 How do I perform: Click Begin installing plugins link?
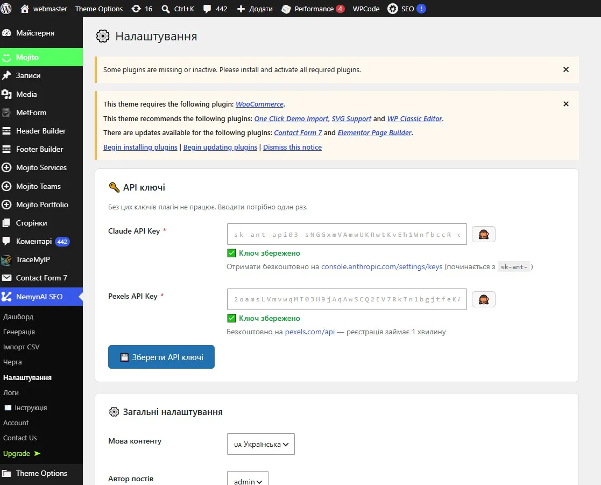(140, 147)
